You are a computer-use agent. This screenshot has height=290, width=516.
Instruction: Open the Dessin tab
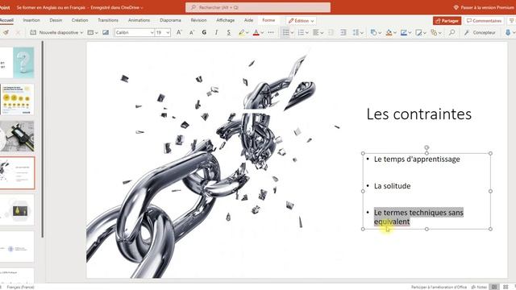pos(56,20)
